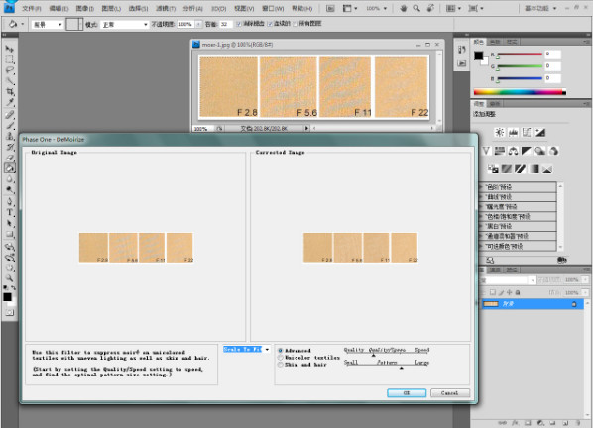Click the Cancel button in DeMoirize dialog

tap(450, 393)
